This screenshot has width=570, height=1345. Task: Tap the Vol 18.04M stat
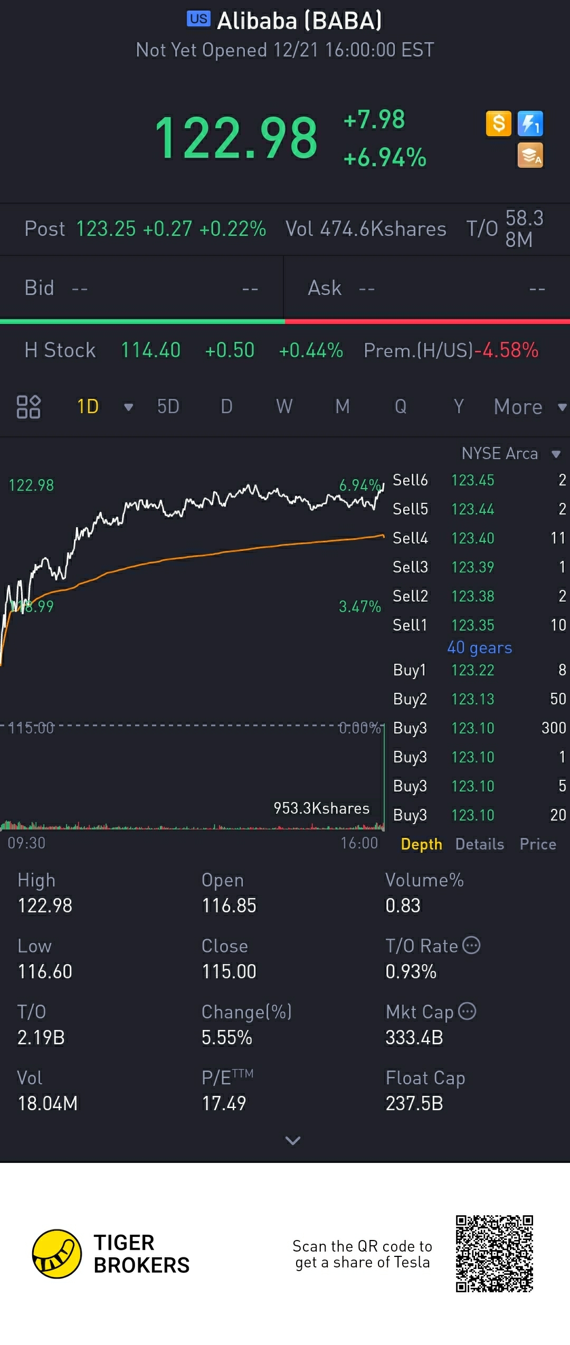point(47,1091)
